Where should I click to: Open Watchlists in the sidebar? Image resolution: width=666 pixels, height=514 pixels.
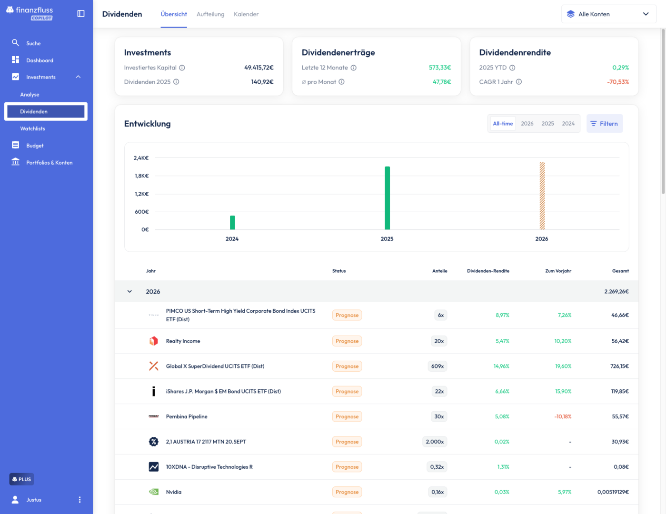pyautogui.click(x=32, y=128)
